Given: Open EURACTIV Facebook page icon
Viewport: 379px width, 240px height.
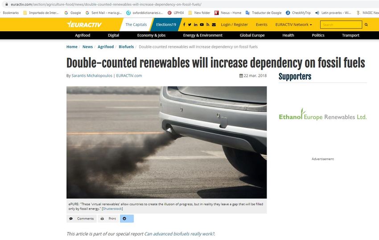Looking at the screenshot, I should tap(184, 25).
